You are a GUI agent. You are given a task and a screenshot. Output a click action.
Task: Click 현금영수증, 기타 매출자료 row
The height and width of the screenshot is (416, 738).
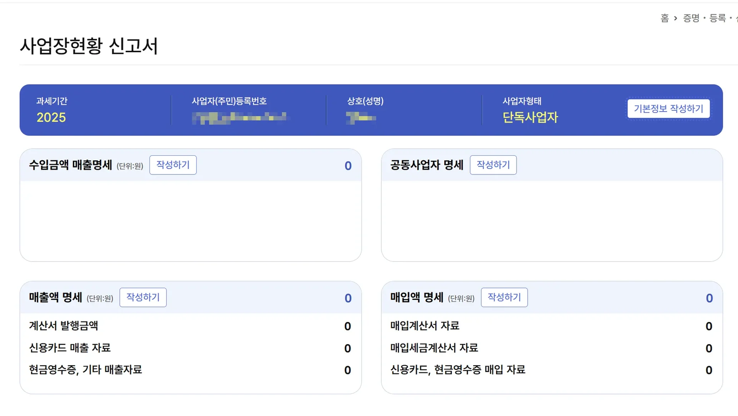click(x=85, y=370)
